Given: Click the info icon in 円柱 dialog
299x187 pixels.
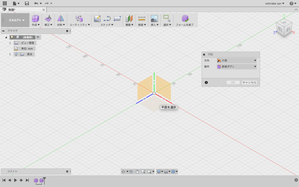Looking at the screenshot, I should click(x=206, y=82).
